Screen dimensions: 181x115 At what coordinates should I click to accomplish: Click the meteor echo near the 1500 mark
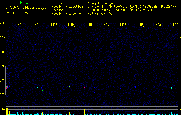175,87
